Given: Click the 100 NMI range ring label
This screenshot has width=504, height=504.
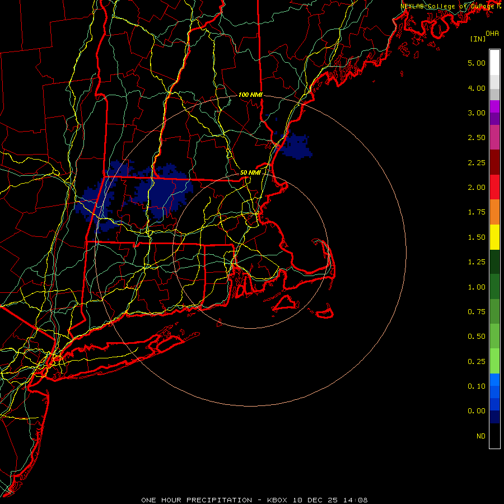Looking at the screenshot, I should [250, 95].
